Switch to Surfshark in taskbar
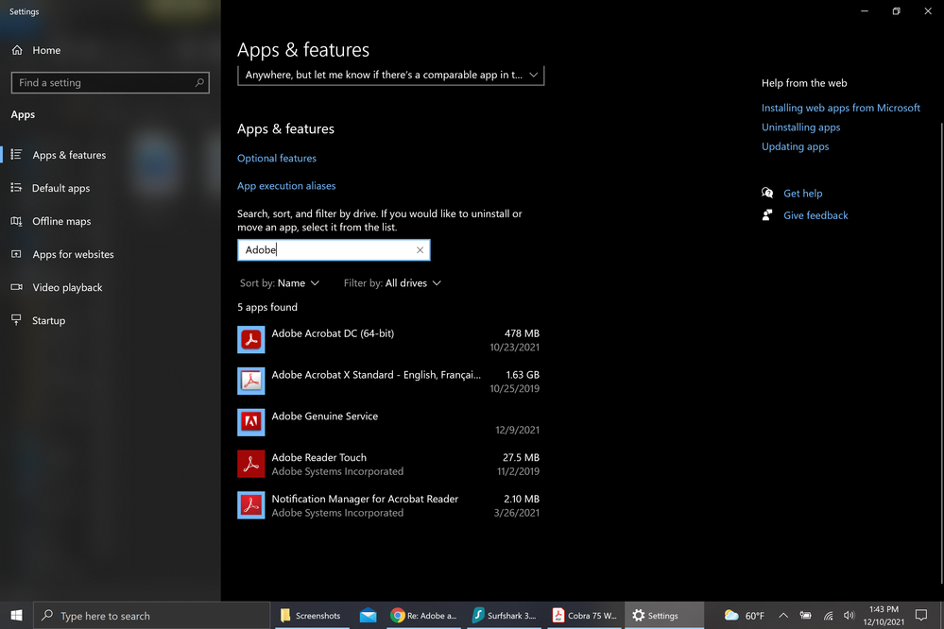 [x=505, y=615]
